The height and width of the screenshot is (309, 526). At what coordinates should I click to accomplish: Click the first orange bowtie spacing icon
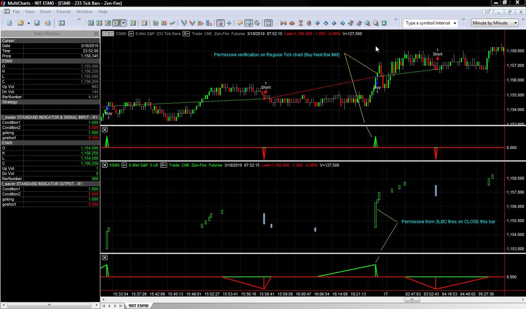[283, 23]
